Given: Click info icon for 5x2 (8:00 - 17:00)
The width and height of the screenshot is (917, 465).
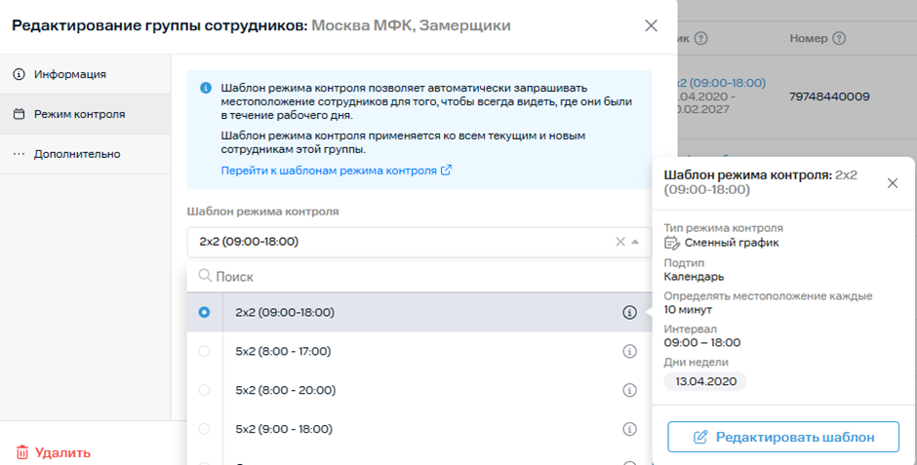Looking at the screenshot, I should (x=629, y=352).
